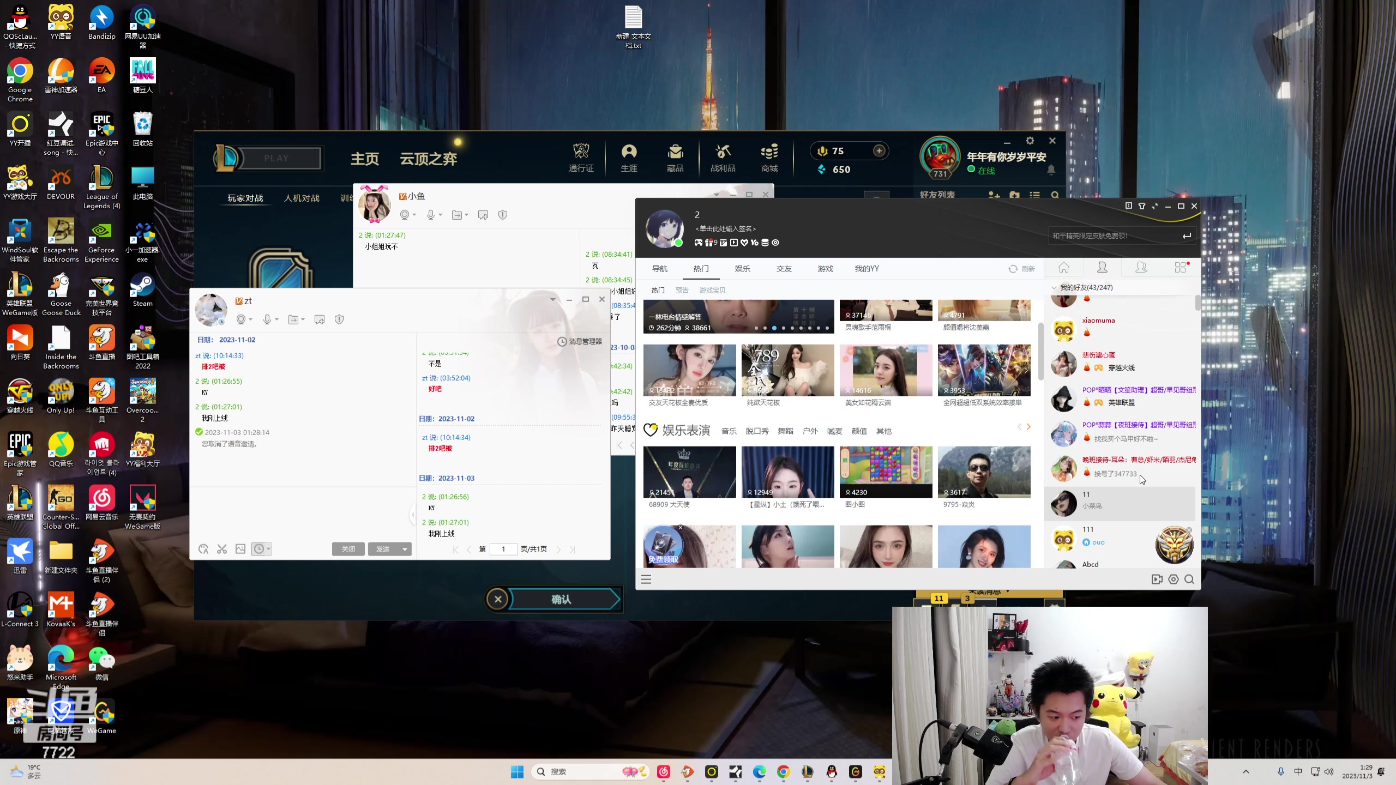The width and height of the screenshot is (1396, 785).
Task: Toggle the system tray volume speaker
Action: point(1329,771)
